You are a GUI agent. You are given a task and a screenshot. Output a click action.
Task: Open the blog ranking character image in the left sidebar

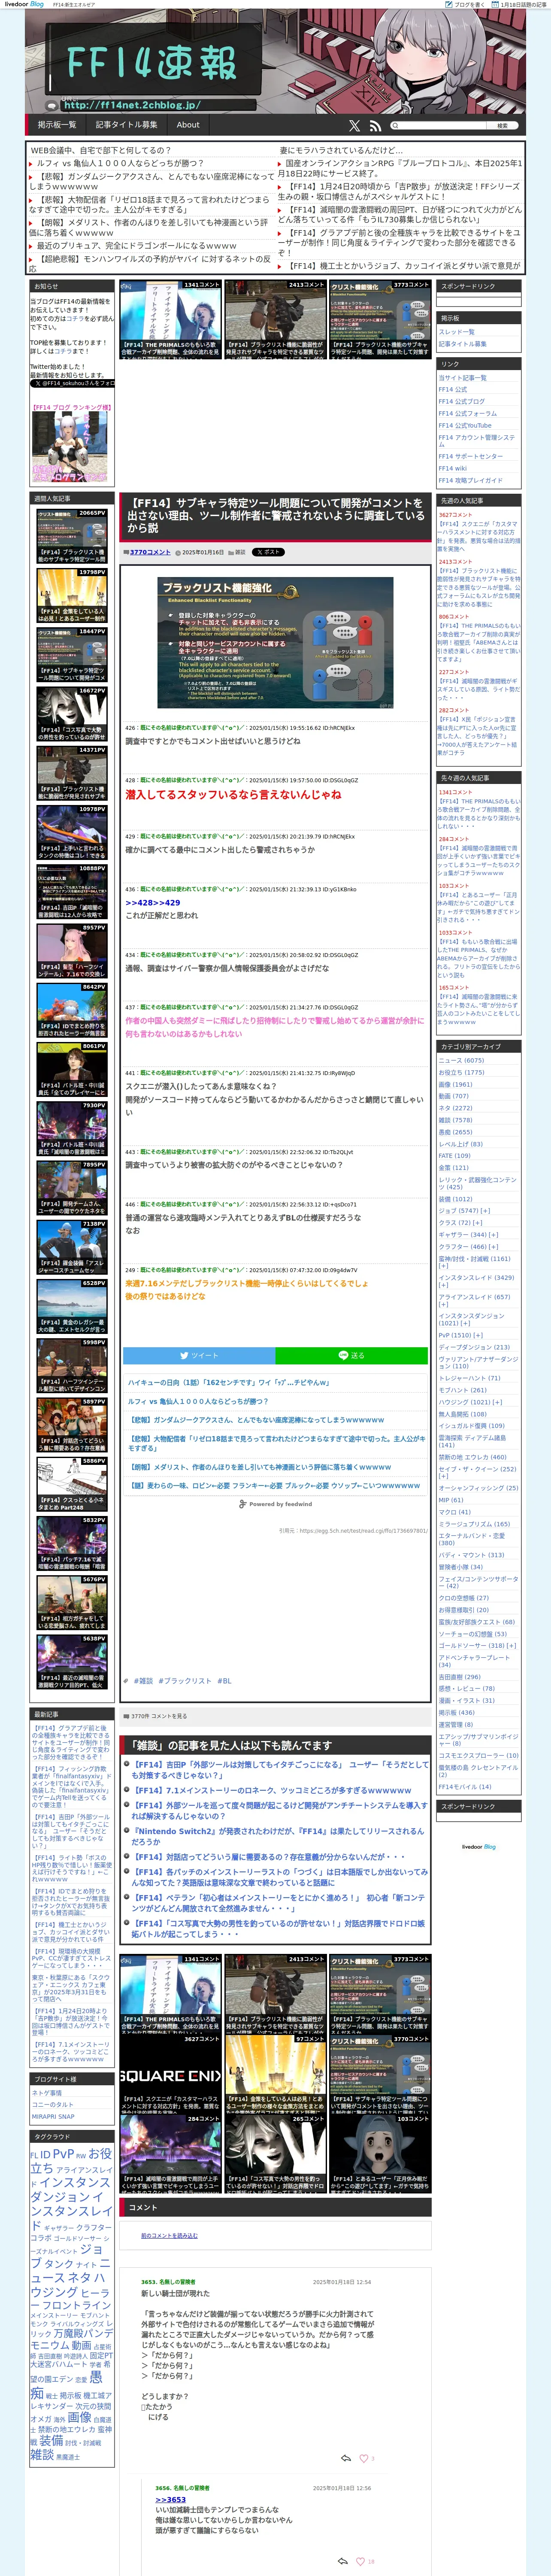(x=69, y=447)
